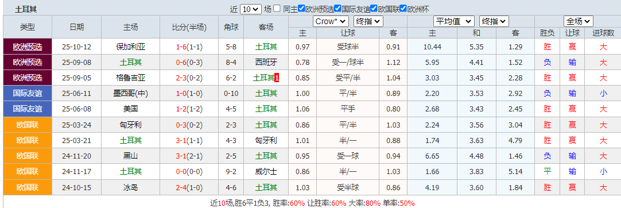Image resolution: width=621 pixels, height=208 pixels.
Task: Click the 西班牙 away team link
Action: (x=266, y=62)
